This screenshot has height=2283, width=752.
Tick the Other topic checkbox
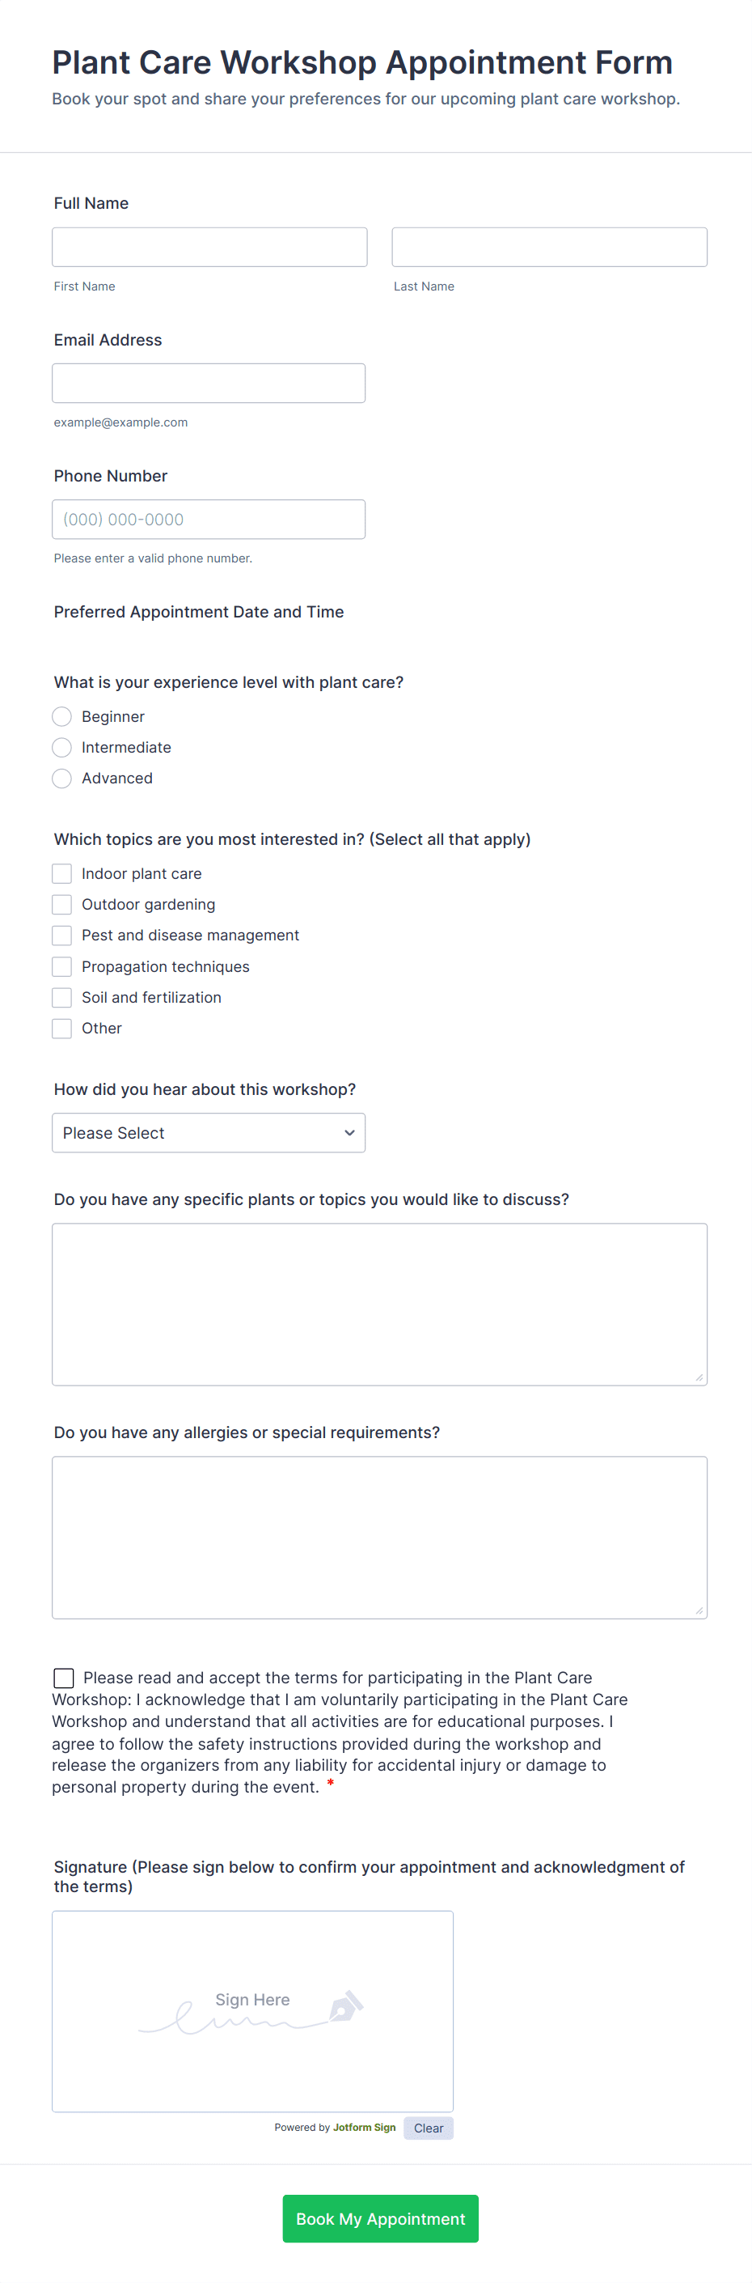pos(62,1028)
